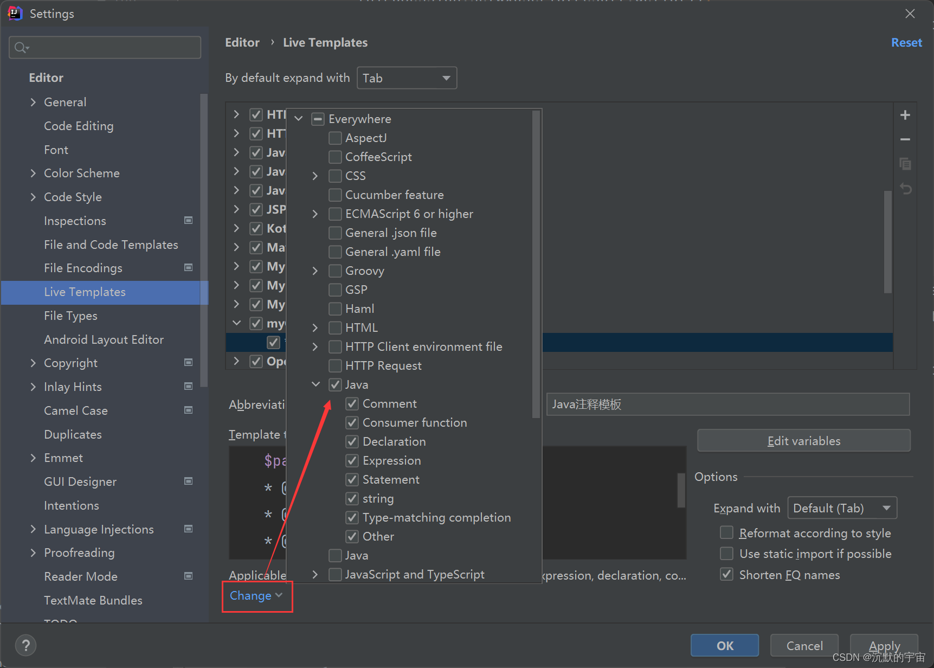The width and height of the screenshot is (934, 668).
Task: Click the Reset link
Action: (906, 42)
